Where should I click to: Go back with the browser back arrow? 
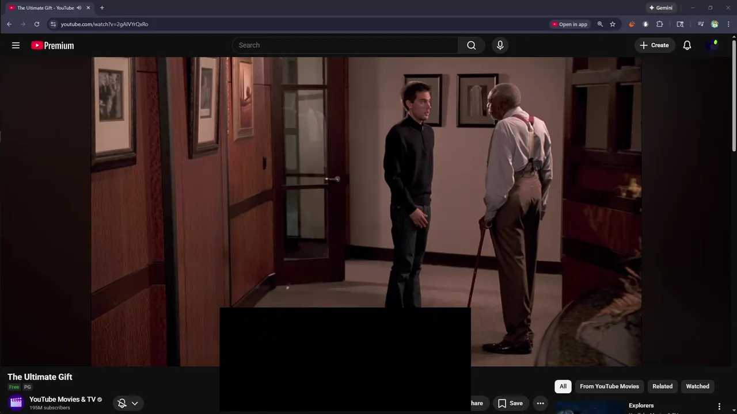point(9,24)
